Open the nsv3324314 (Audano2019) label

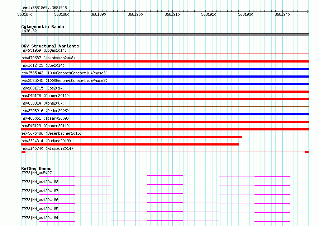click(x=46, y=141)
